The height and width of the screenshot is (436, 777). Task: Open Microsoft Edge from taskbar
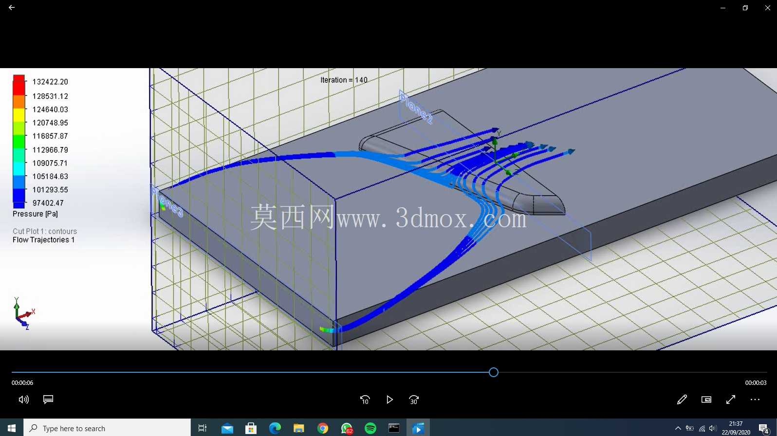[x=275, y=428]
